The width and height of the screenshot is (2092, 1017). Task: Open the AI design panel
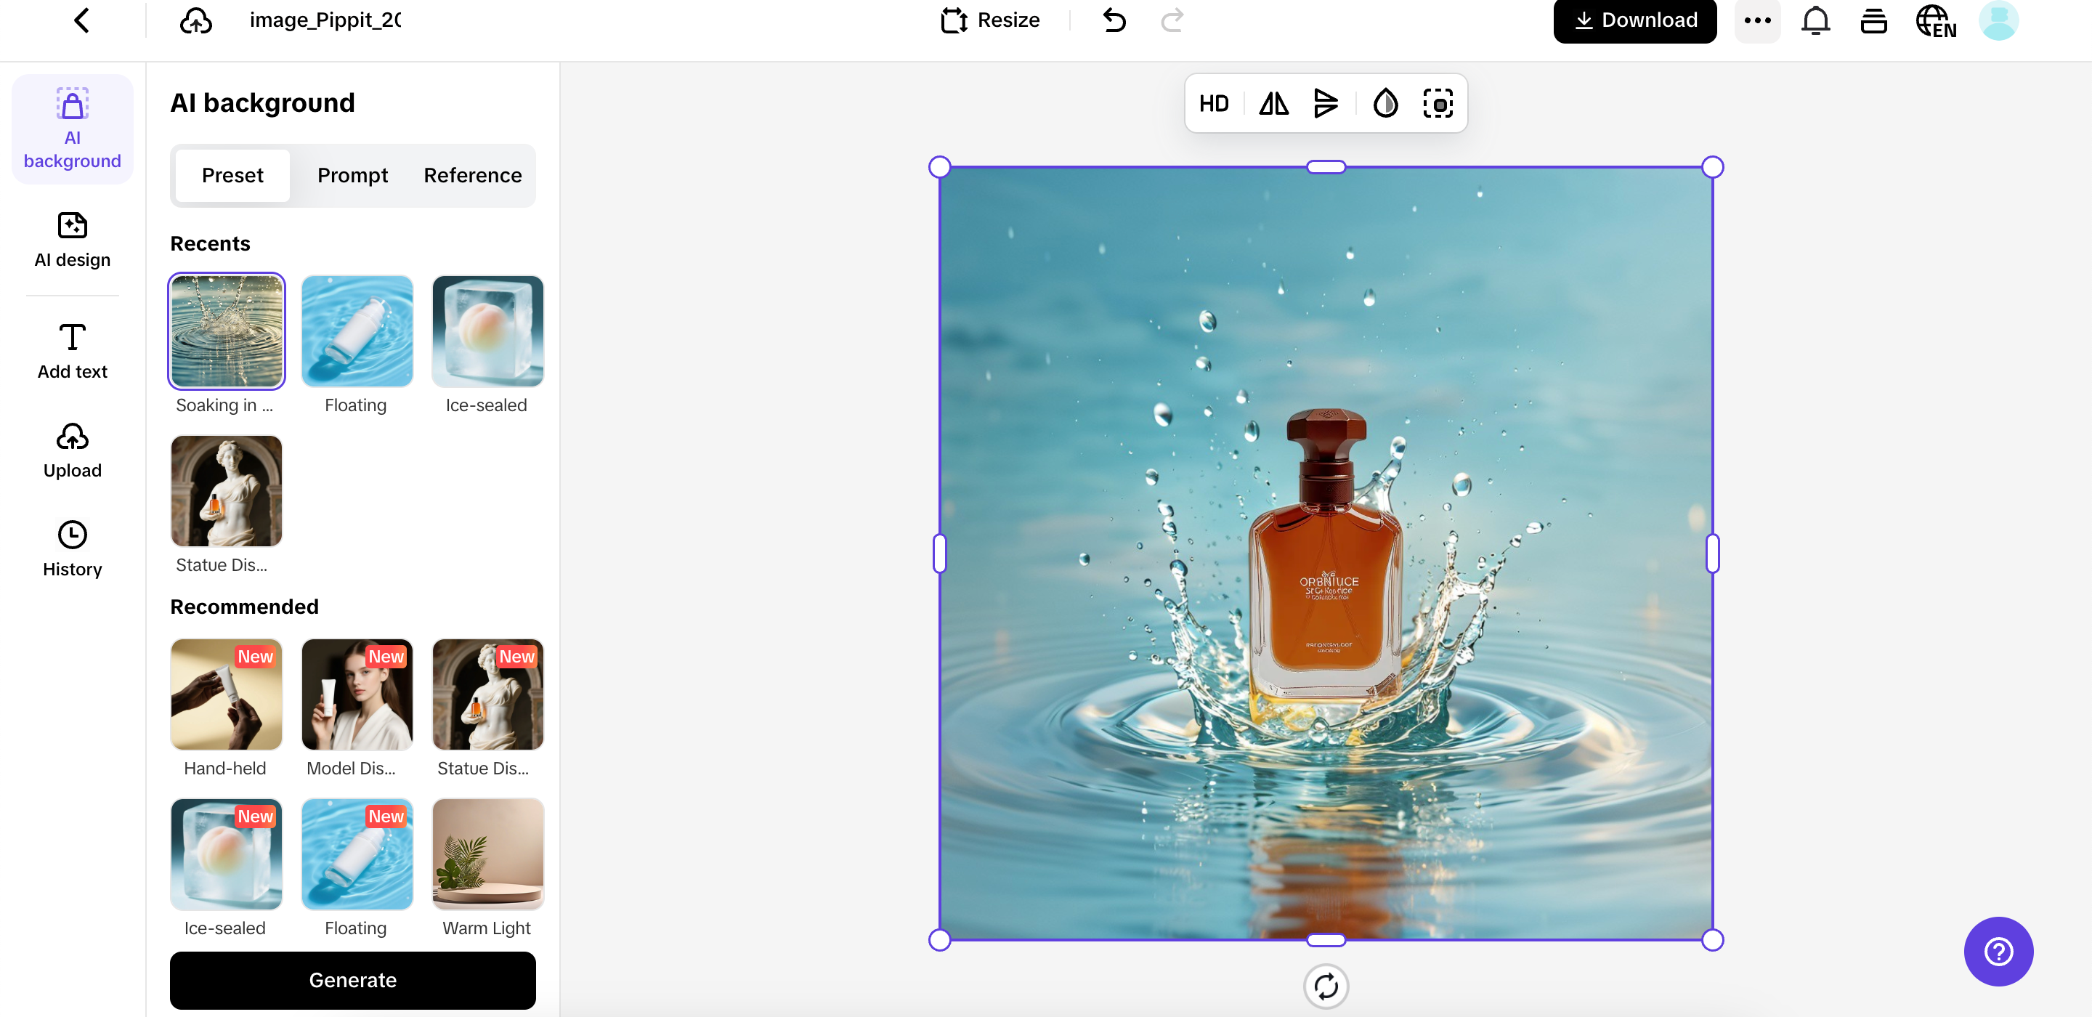pyautogui.click(x=71, y=240)
